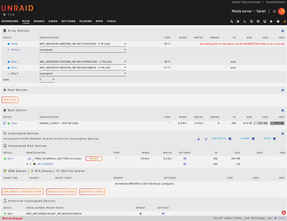The width and height of the screenshot is (287, 221).
Task: Open the Disk 1 link
Action: point(14,62)
